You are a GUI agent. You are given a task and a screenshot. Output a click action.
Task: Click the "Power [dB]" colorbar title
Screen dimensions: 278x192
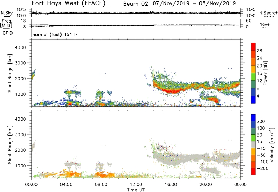(265, 73)
